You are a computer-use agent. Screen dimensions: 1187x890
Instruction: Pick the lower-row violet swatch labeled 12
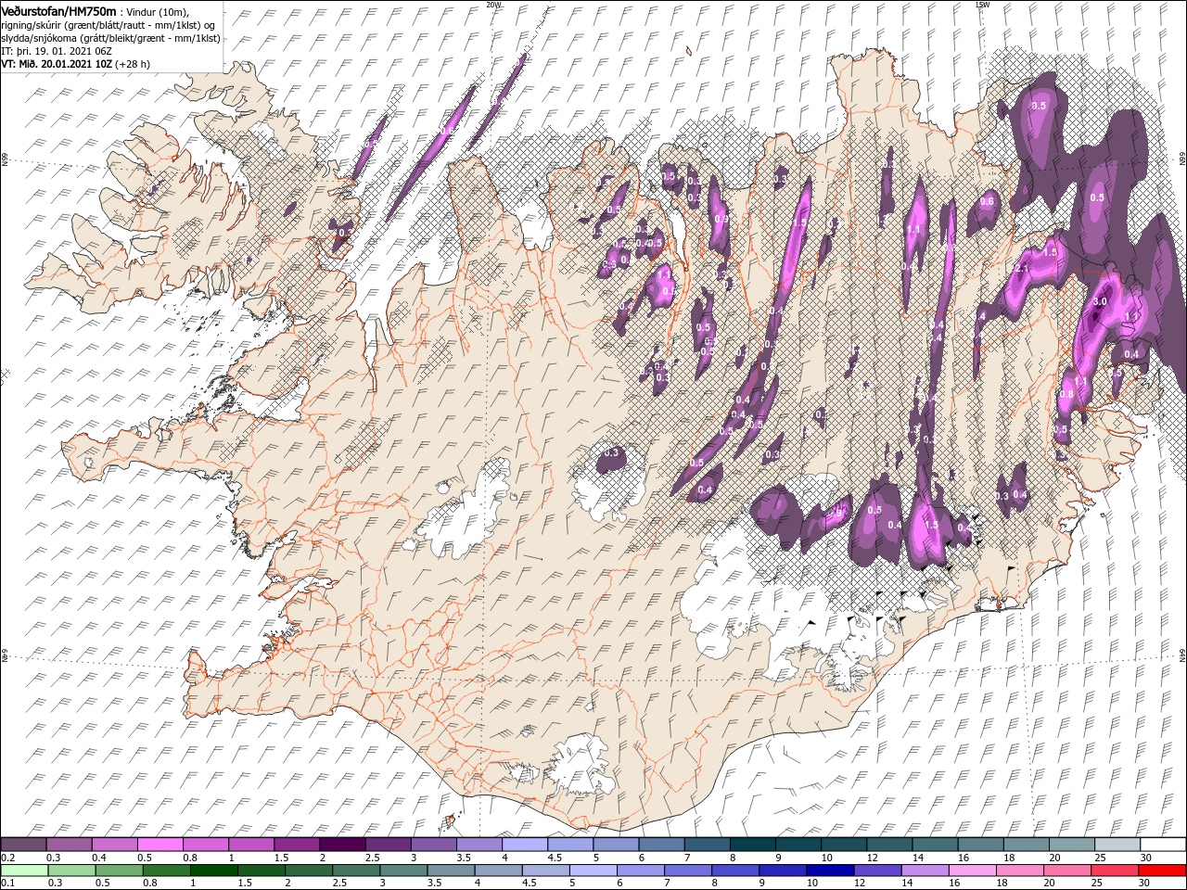coord(878,870)
